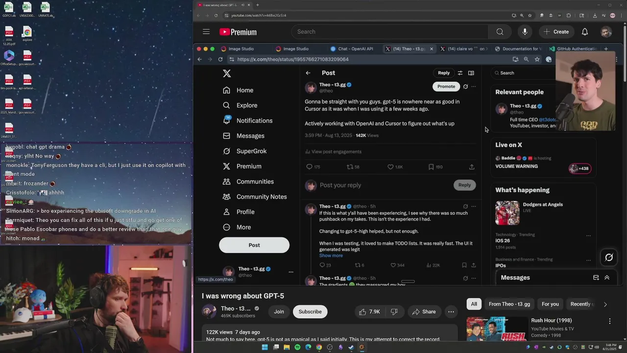Open Notifications in the X sidebar
Viewport: 627px width, 353px height.
point(247,121)
